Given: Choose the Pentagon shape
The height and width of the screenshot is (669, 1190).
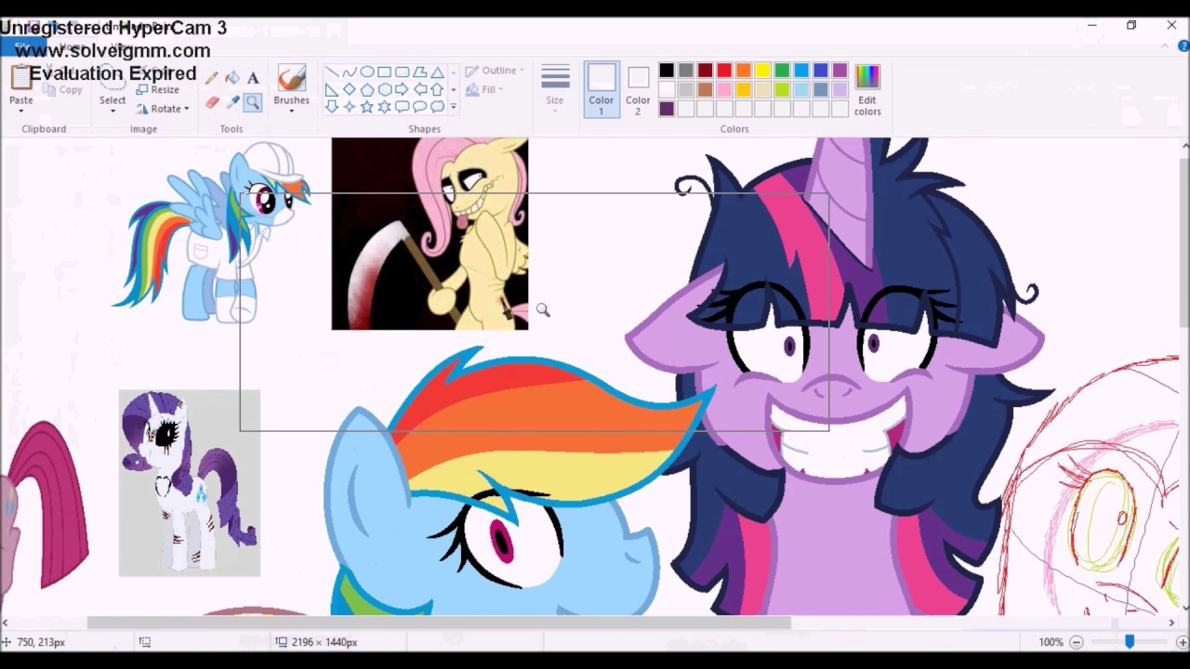Looking at the screenshot, I should point(366,89).
